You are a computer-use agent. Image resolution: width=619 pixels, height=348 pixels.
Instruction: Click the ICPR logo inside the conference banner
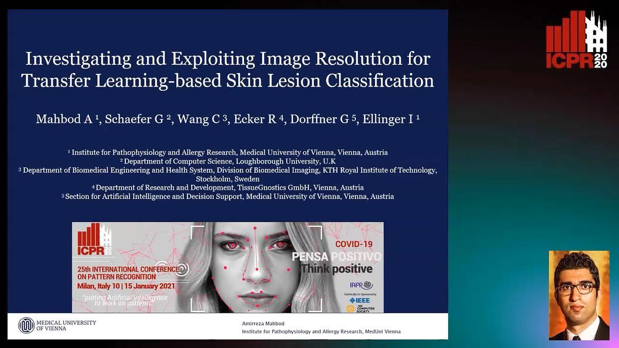[94, 240]
